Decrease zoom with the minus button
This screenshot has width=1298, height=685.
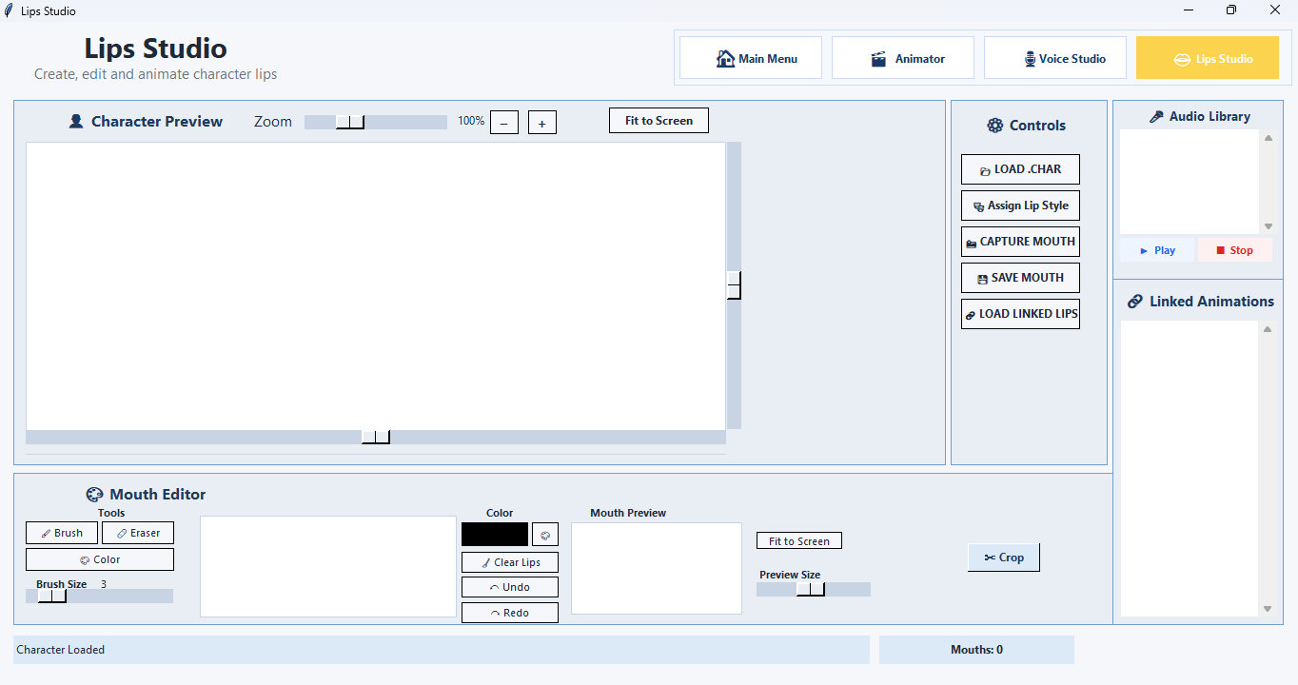point(504,123)
